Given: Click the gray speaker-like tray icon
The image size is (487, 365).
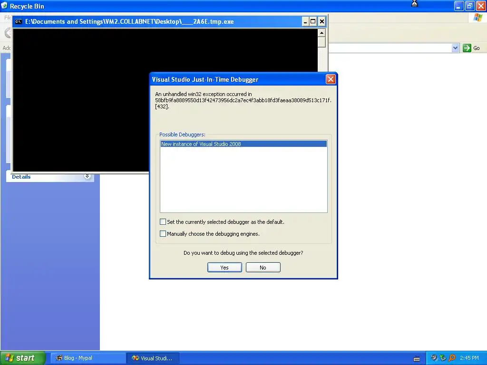Looking at the screenshot, I should [434, 357].
